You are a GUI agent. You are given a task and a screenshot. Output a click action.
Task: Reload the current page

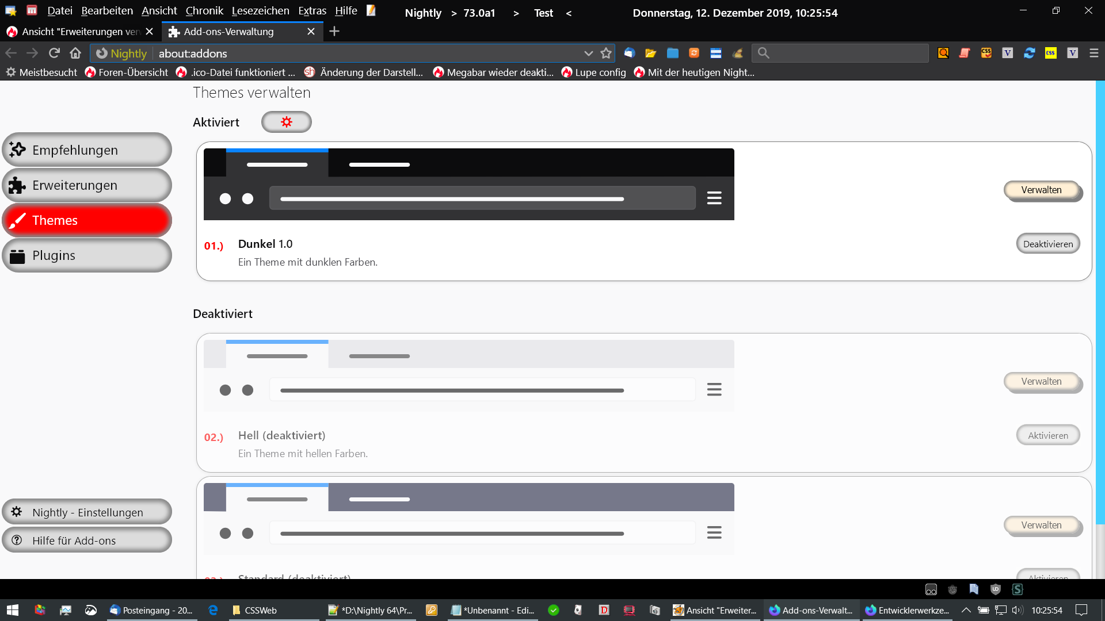coord(54,53)
